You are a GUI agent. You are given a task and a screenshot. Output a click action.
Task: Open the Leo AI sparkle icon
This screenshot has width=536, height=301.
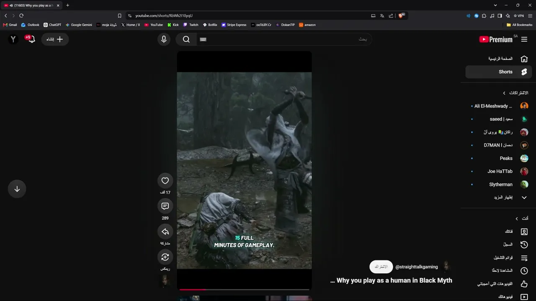(x=508, y=16)
